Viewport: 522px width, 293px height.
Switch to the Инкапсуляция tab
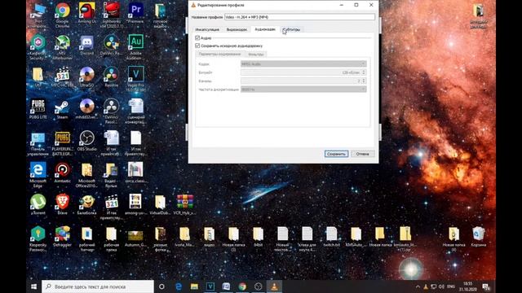(207, 29)
